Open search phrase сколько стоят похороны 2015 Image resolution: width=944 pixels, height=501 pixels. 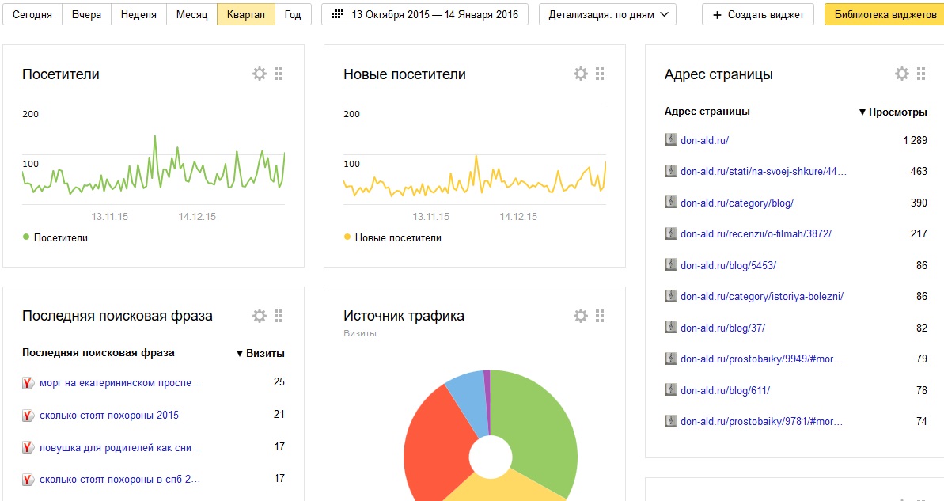109,416
